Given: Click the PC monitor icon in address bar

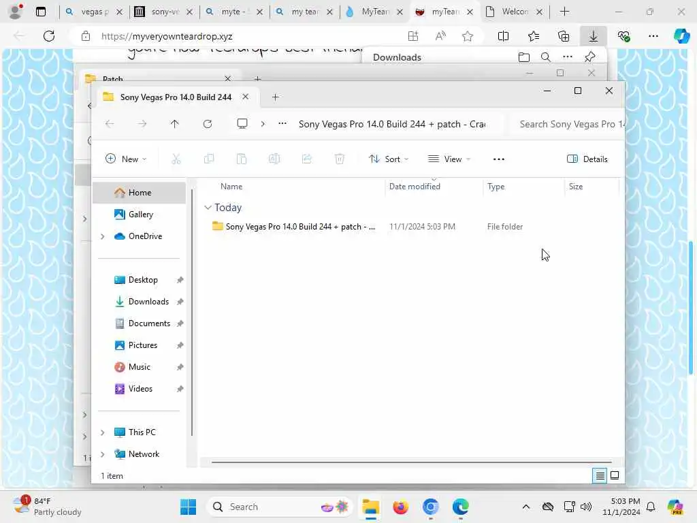Looking at the screenshot, I should 242,124.
